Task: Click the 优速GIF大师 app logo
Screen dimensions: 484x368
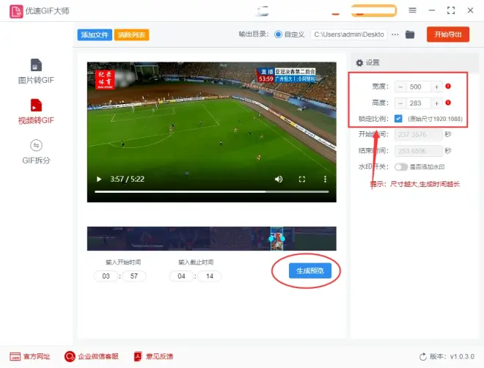Action: [16, 11]
